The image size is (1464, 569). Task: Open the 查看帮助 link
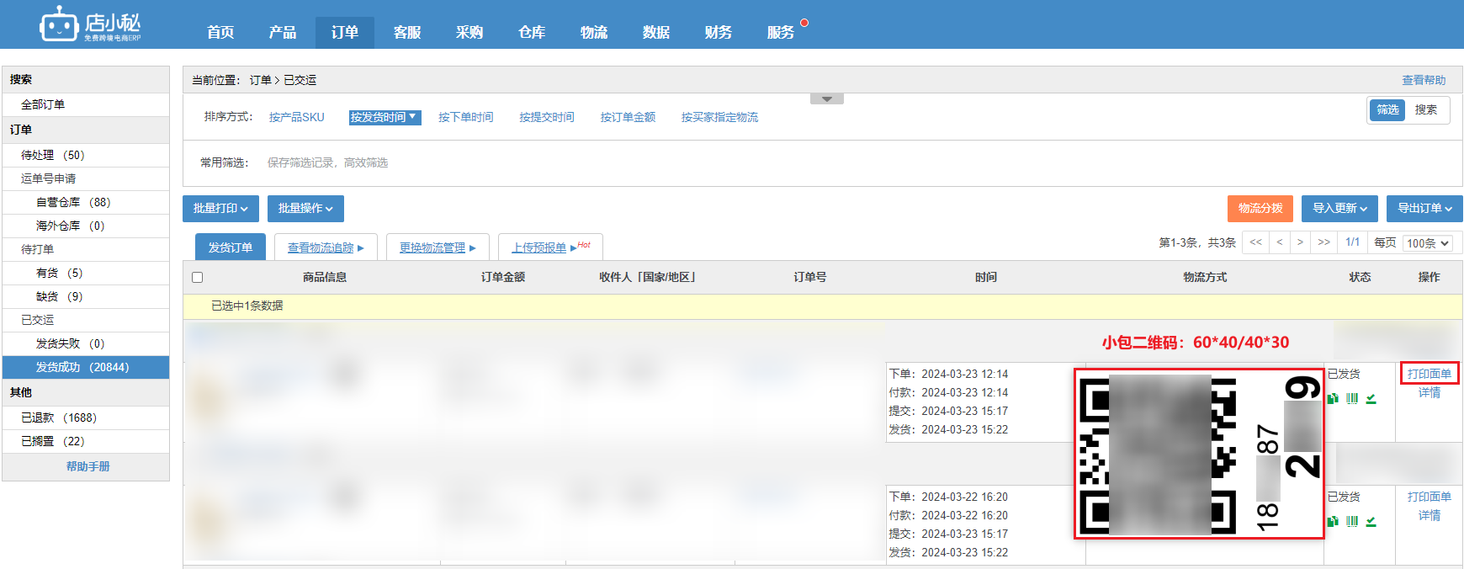[1424, 81]
